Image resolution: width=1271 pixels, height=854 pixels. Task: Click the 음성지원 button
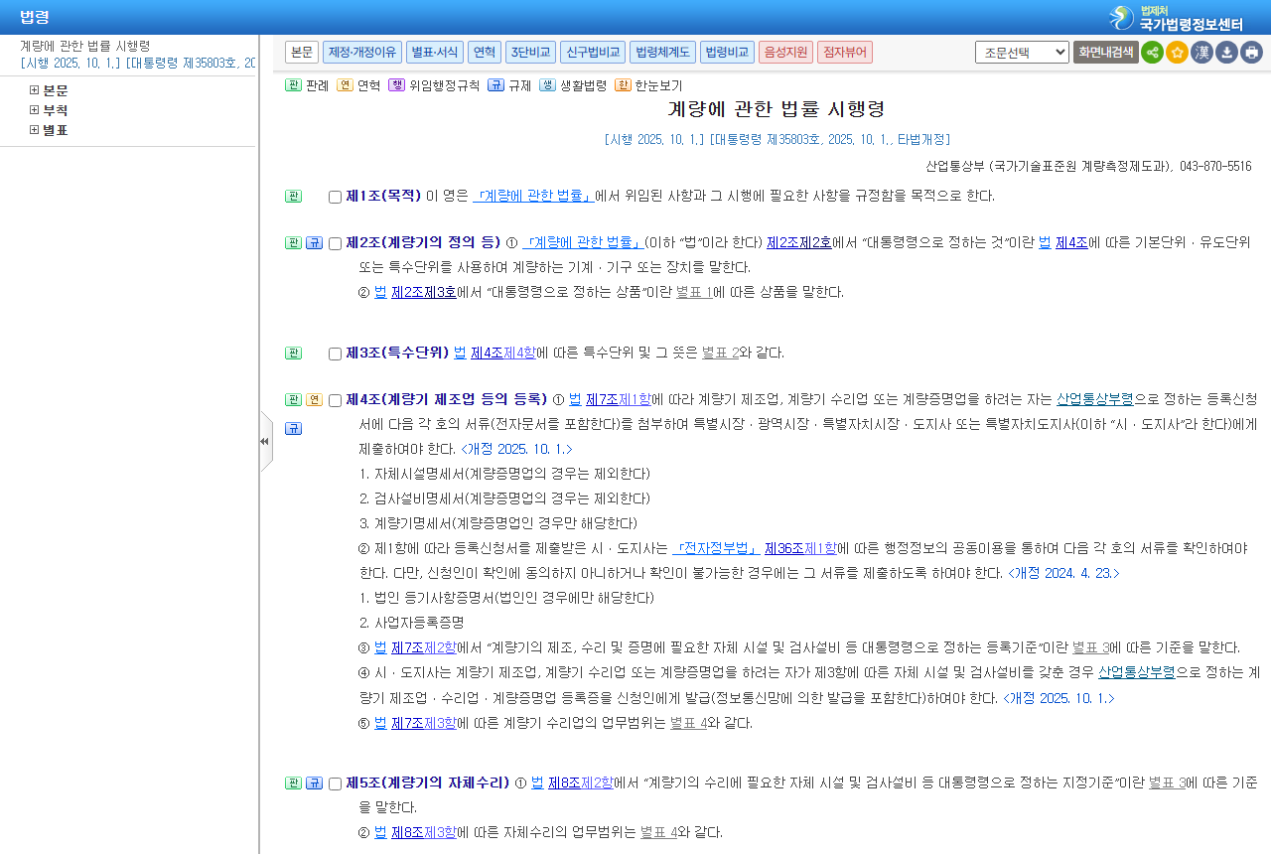(786, 52)
